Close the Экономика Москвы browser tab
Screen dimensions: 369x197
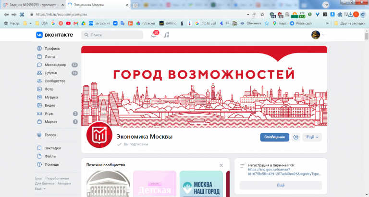(127, 5)
